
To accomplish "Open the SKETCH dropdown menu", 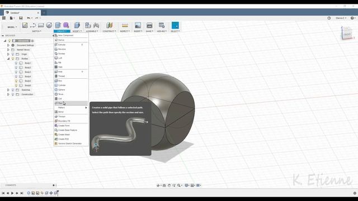I will (36, 31).
